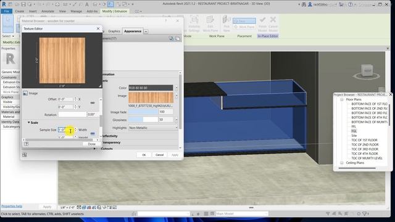Viewport: 395px width, 222px height.
Task: Click the Texture Editor help question icon
Action: click(26, 144)
